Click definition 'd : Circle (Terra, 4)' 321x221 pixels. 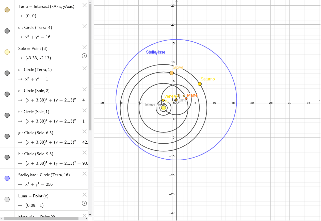[35, 28]
